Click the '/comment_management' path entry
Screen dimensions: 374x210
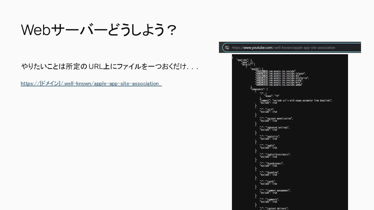(x=275, y=191)
